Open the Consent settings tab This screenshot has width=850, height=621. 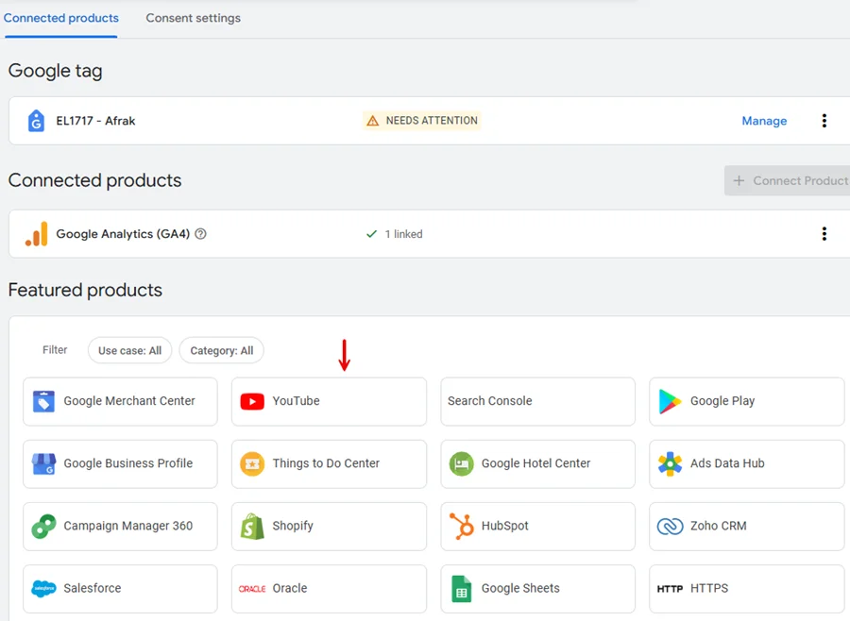193,18
